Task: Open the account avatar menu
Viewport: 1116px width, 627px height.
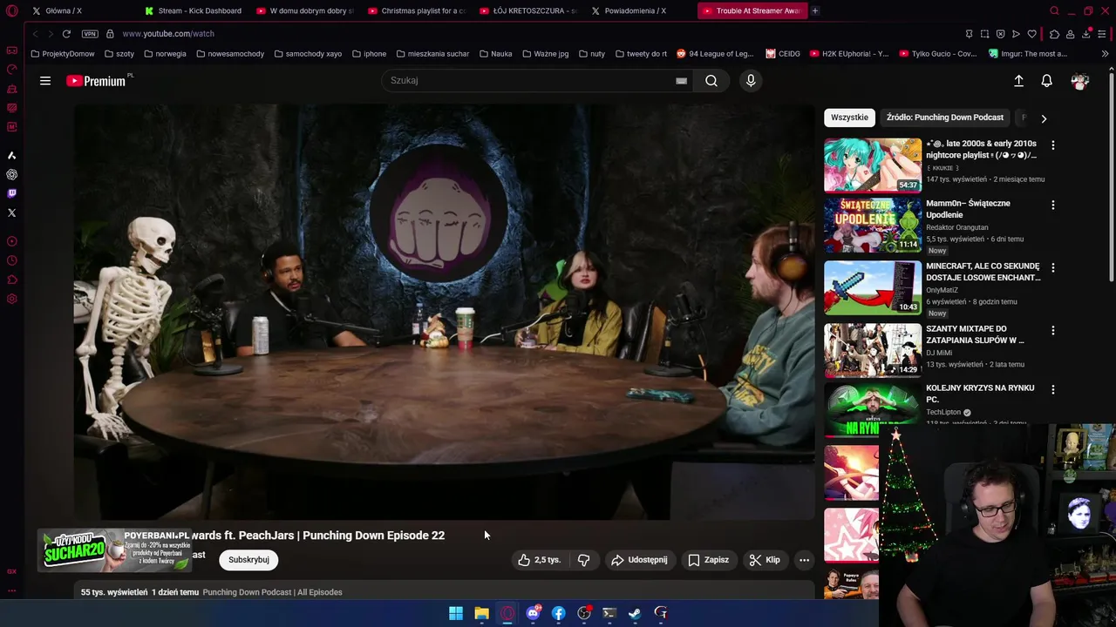Action: pyautogui.click(x=1080, y=81)
